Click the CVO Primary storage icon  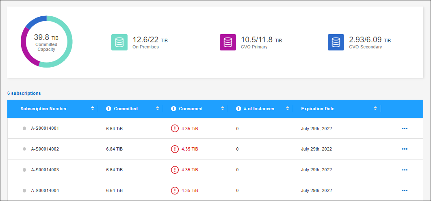(x=228, y=42)
